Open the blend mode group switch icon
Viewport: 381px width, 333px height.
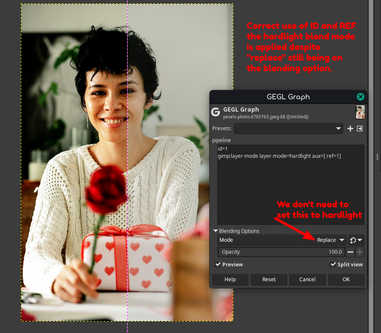[356, 240]
